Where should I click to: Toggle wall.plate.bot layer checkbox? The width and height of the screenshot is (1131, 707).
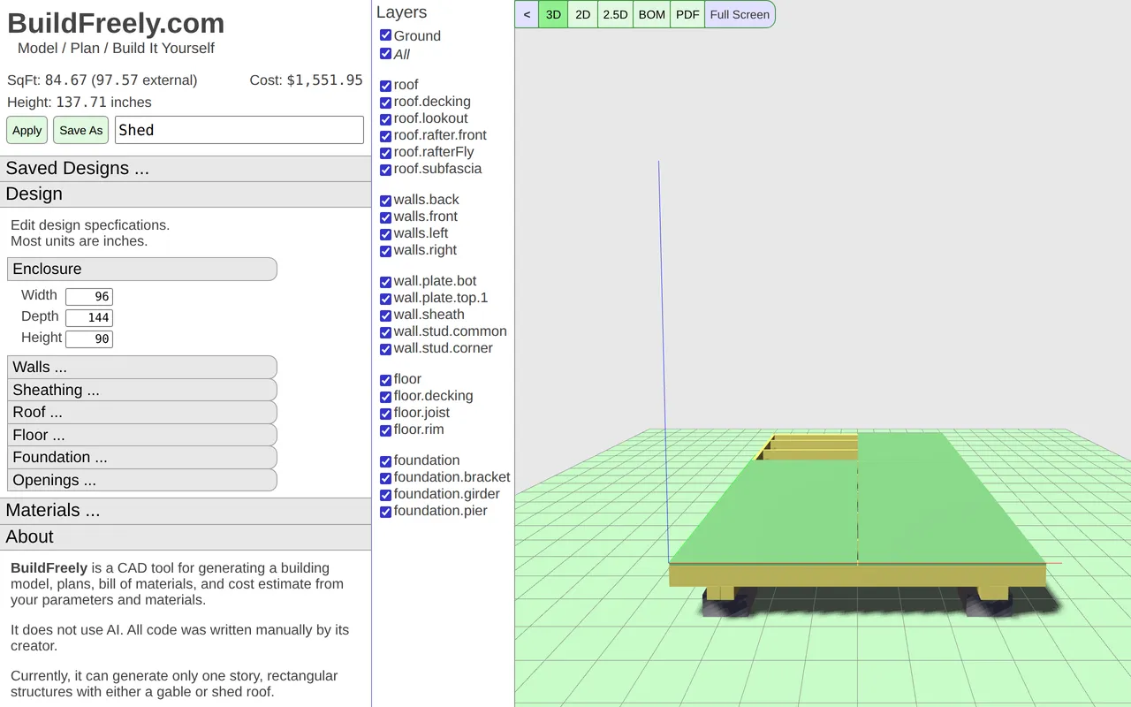pos(385,282)
